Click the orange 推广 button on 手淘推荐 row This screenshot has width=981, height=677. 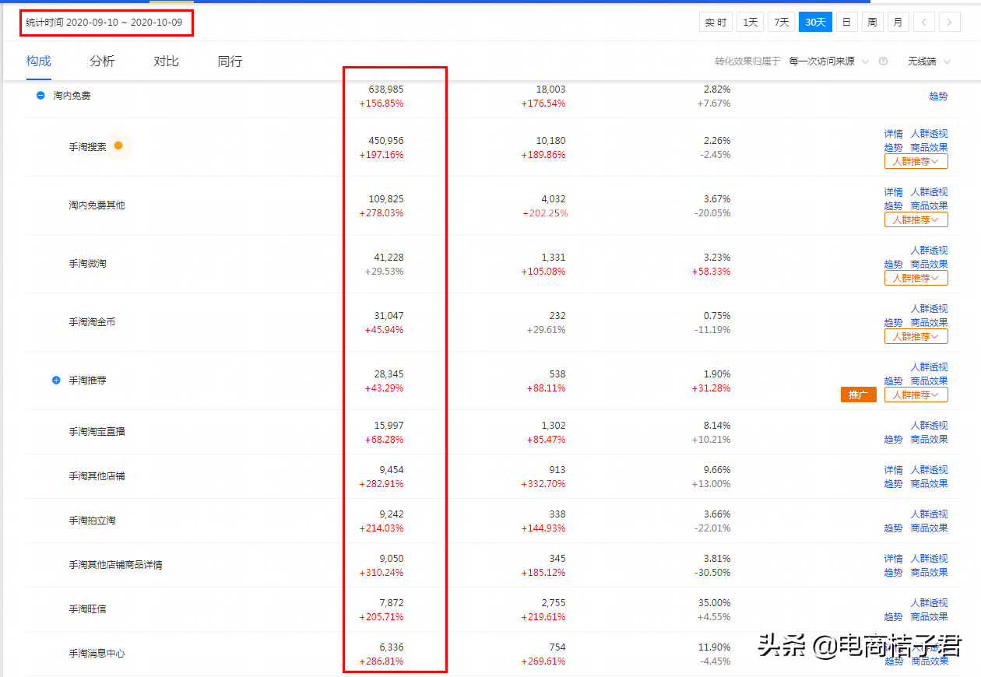[858, 395]
